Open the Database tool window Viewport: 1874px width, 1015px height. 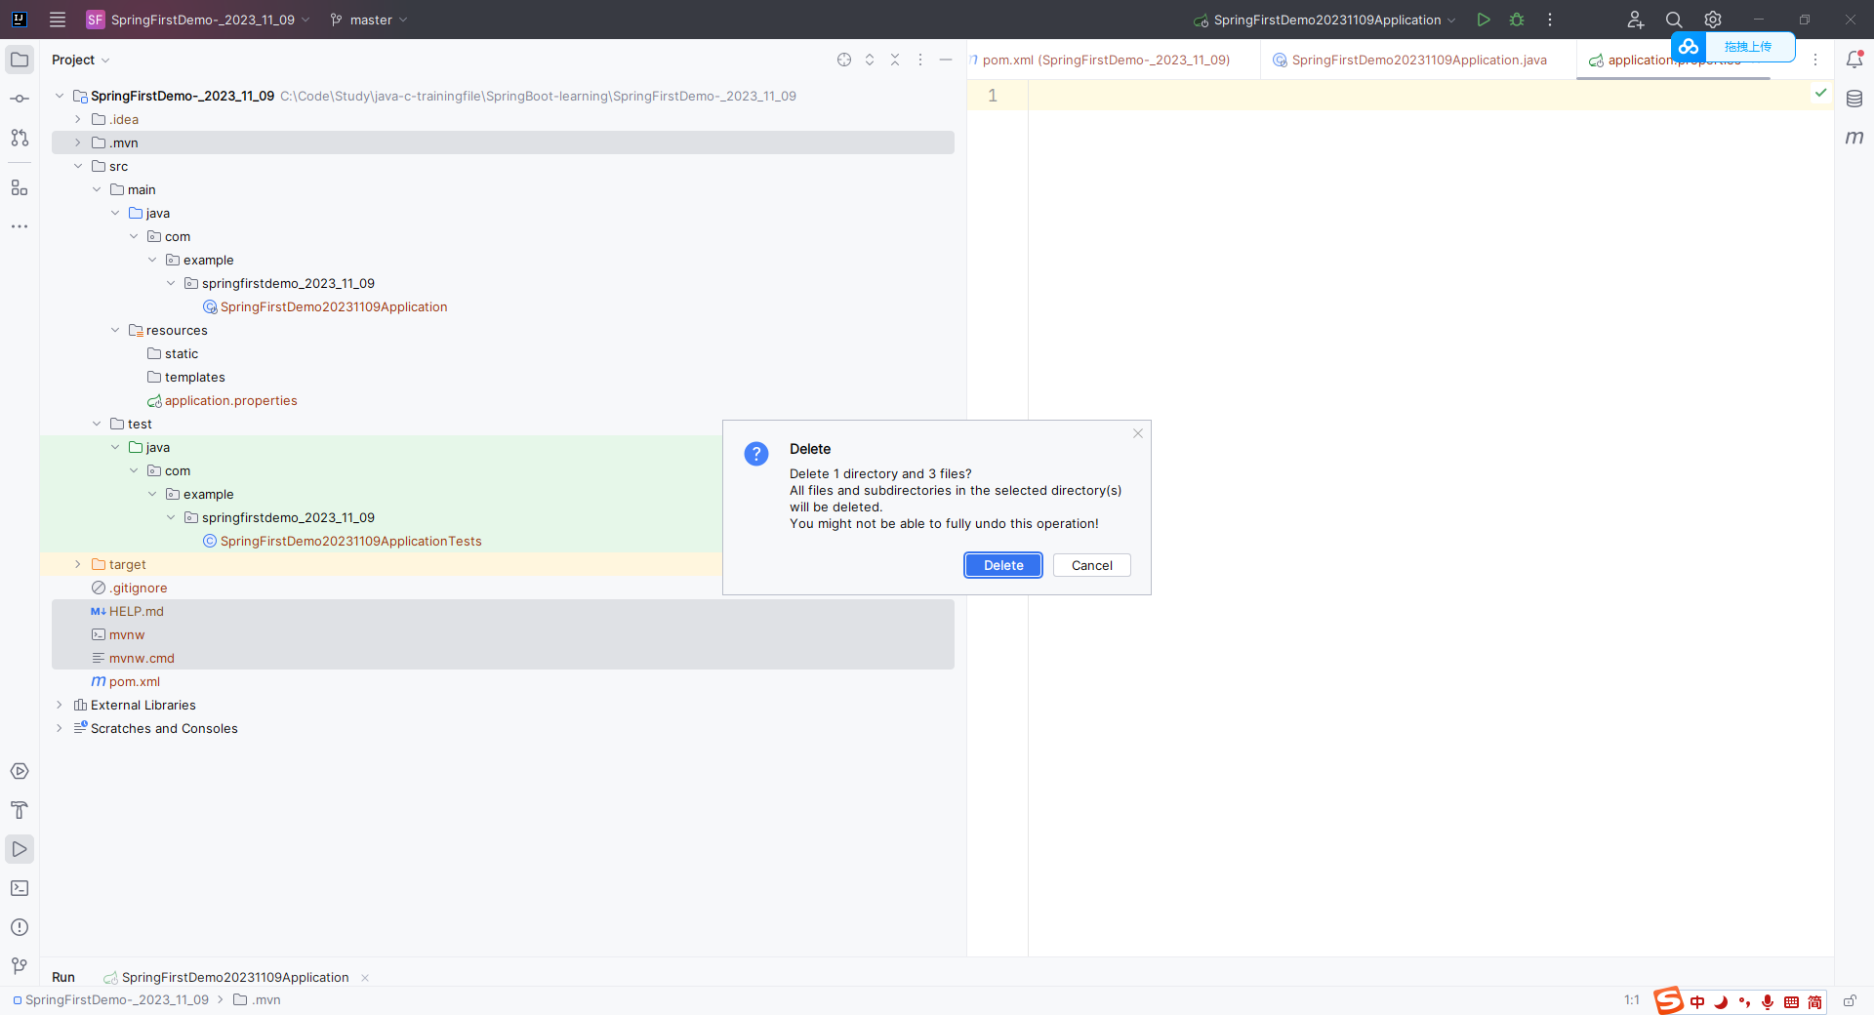coord(1854,99)
